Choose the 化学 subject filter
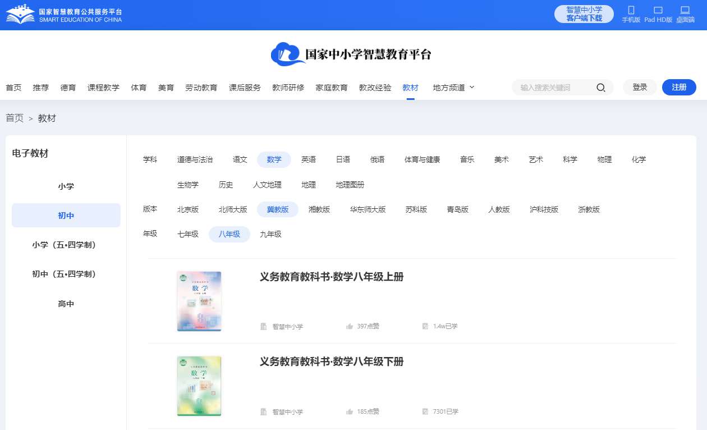 639,159
